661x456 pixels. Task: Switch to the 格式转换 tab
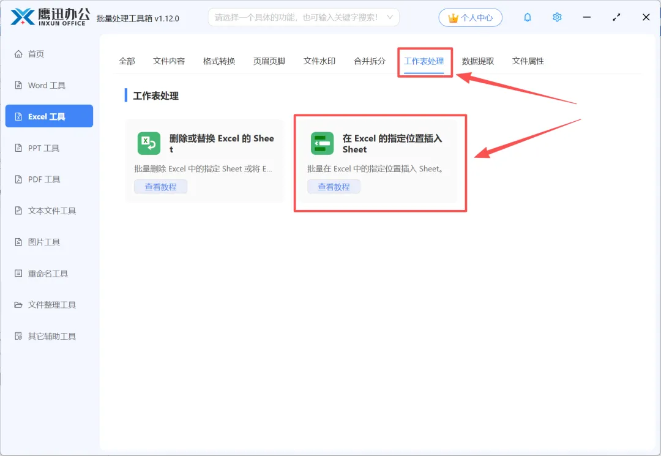pos(218,62)
